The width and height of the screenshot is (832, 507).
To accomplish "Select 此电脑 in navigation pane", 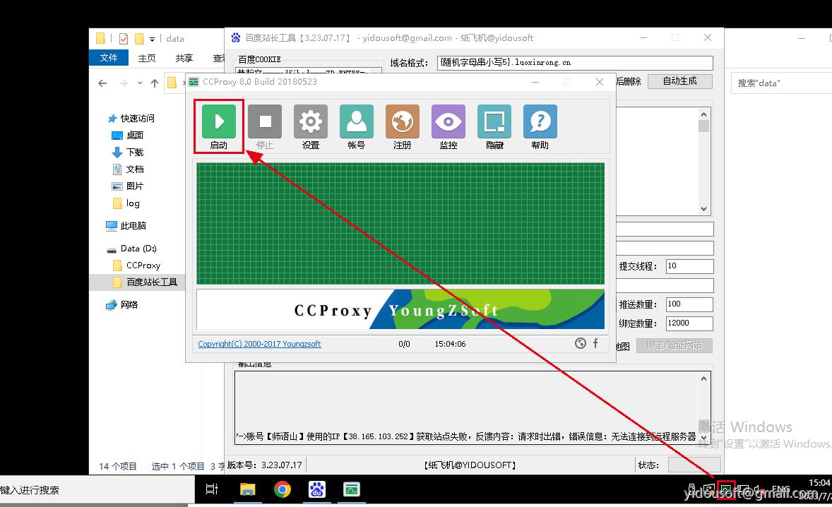I will tap(126, 226).
